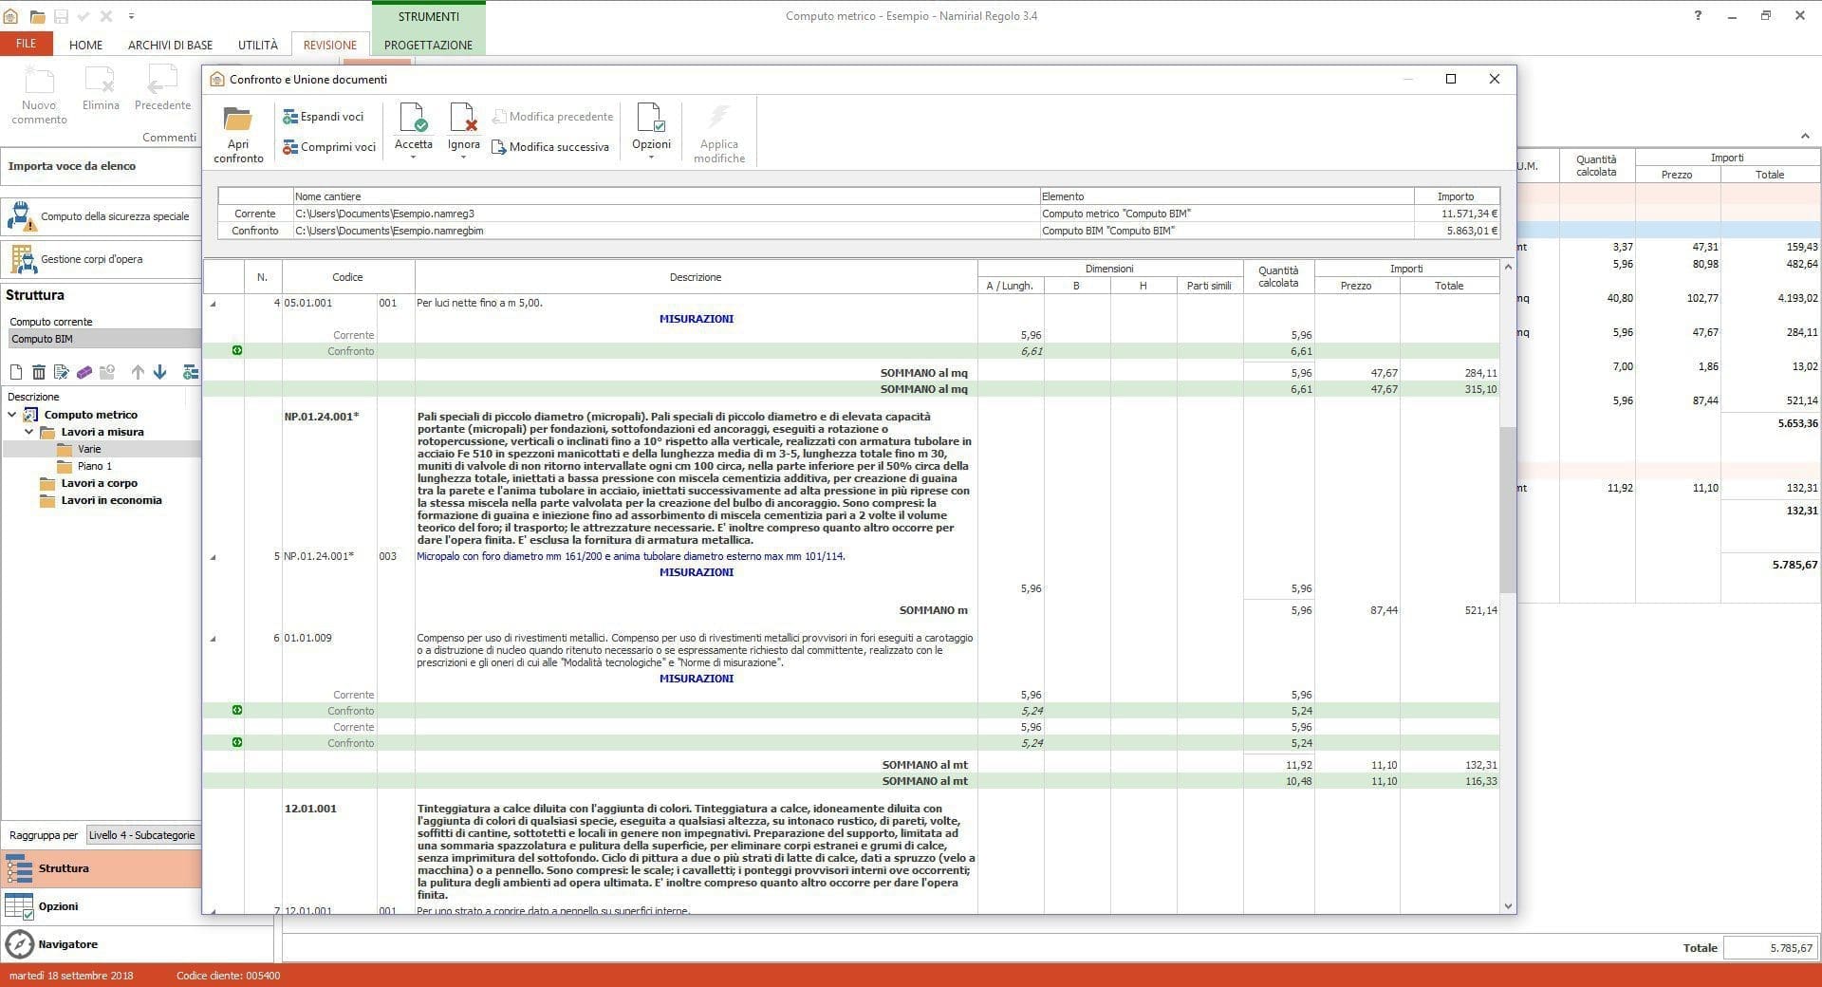The height and width of the screenshot is (987, 1822).
Task: Click the Accetta document icon
Action: click(413, 118)
